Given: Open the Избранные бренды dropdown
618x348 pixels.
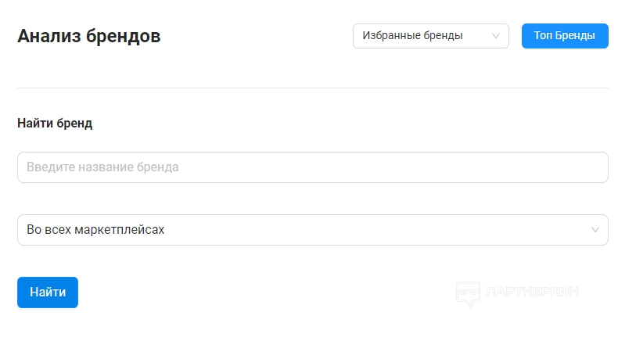Looking at the screenshot, I should tap(430, 36).
